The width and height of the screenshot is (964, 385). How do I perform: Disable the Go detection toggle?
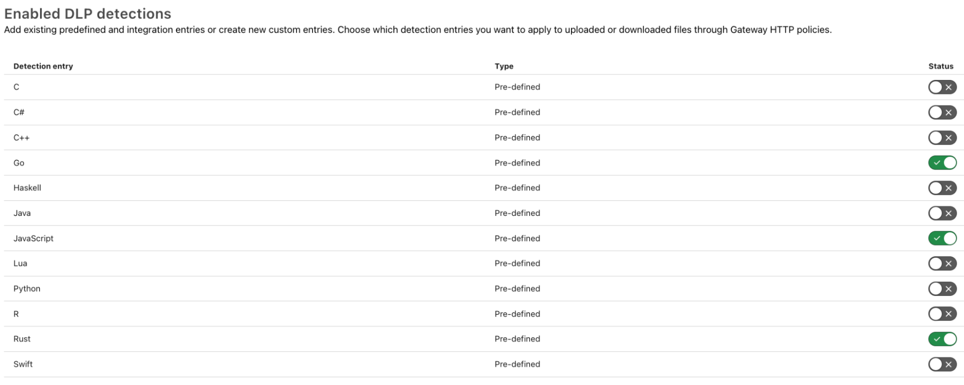942,163
